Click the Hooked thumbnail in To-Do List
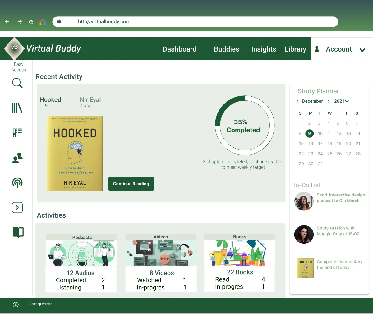Image resolution: width=373 pixels, height=314 pixels. tap(305, 268)
